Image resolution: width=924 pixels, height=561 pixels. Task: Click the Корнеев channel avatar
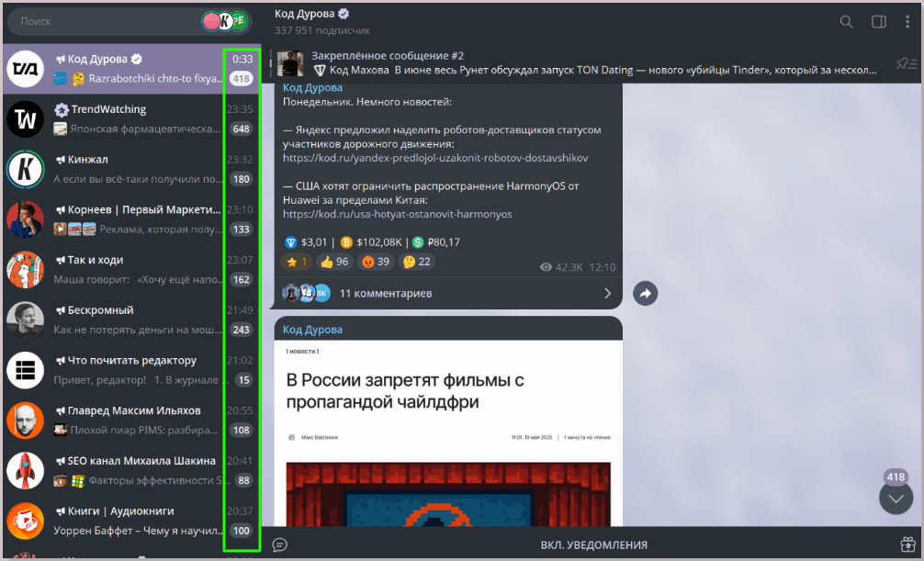coord(26,219)
